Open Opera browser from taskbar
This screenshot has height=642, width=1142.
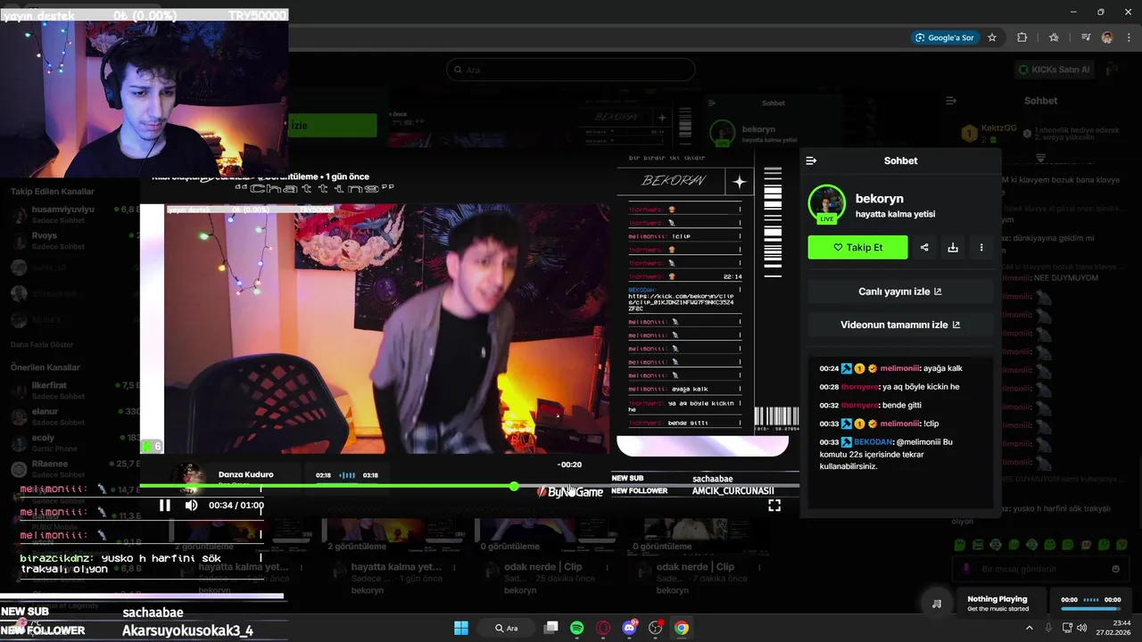pos(603,628)
